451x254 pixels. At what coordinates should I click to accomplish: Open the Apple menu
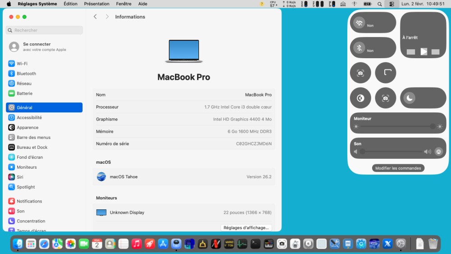tap(9, 4)
